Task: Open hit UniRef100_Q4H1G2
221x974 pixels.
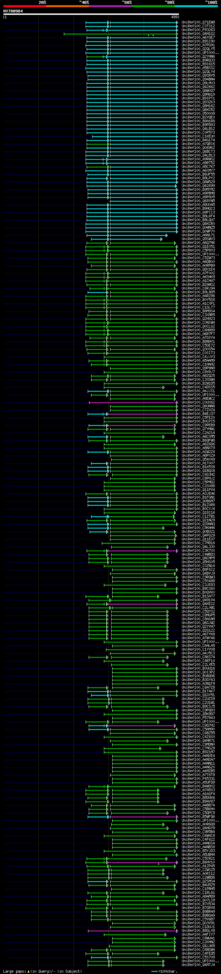Action: 198,34
